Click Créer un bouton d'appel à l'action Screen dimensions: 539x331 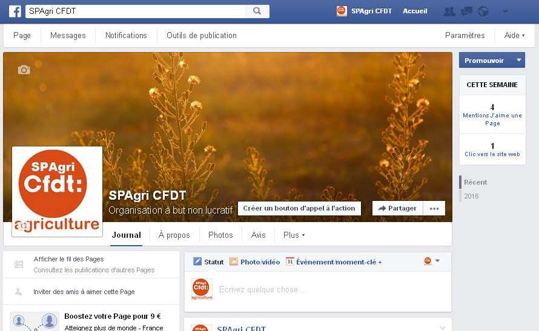(299, 208)
